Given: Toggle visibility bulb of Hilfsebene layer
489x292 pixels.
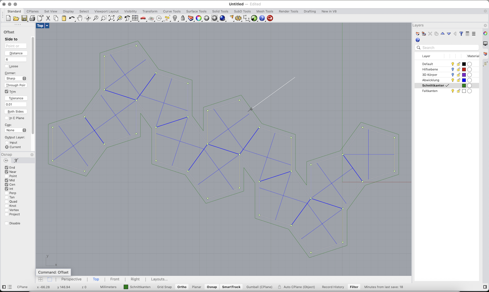Looking at the screenshot, I should click(x=453, y=69).
